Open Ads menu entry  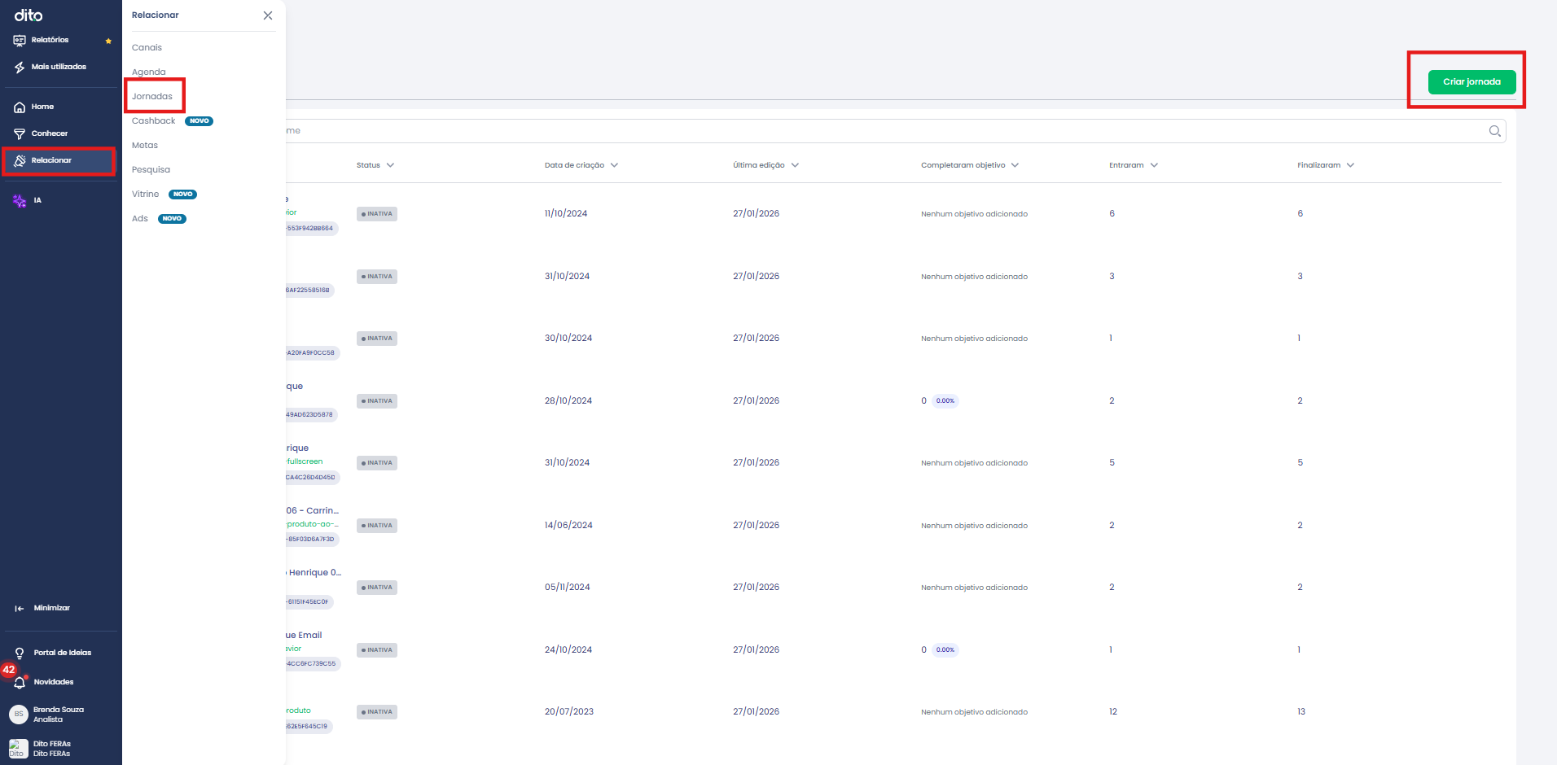(140, 219)
